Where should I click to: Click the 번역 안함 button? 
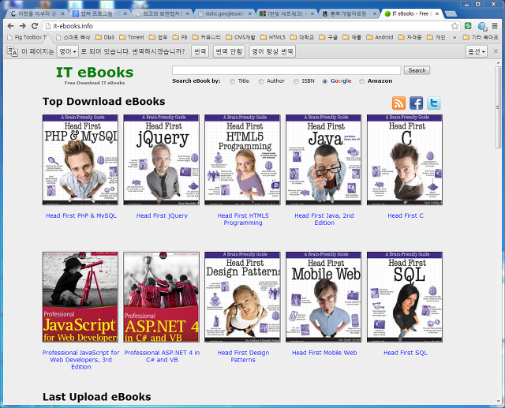pyautogui.click(x=229, y=51)
